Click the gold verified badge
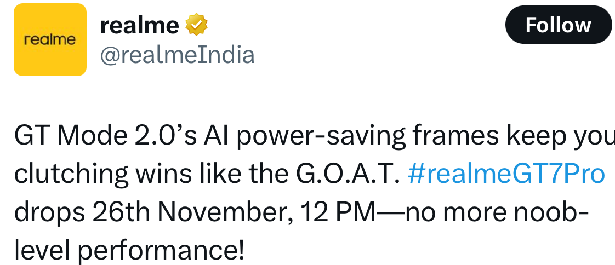Screen dimensions: 615x265 [x=196, y=25]
